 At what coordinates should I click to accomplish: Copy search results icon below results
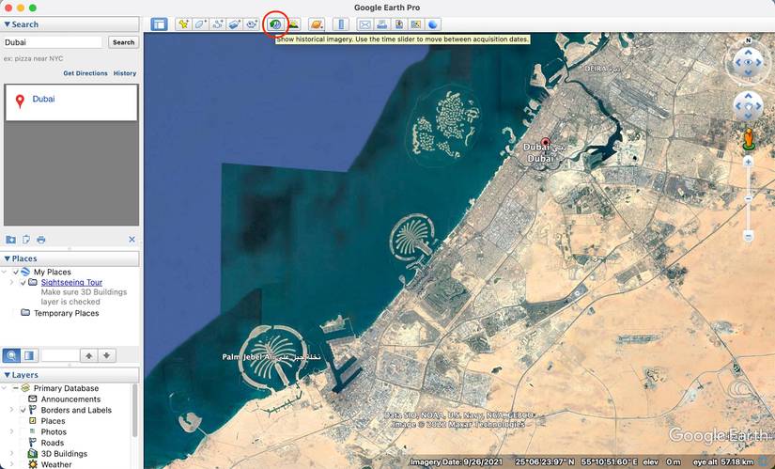tap(25, 240)
